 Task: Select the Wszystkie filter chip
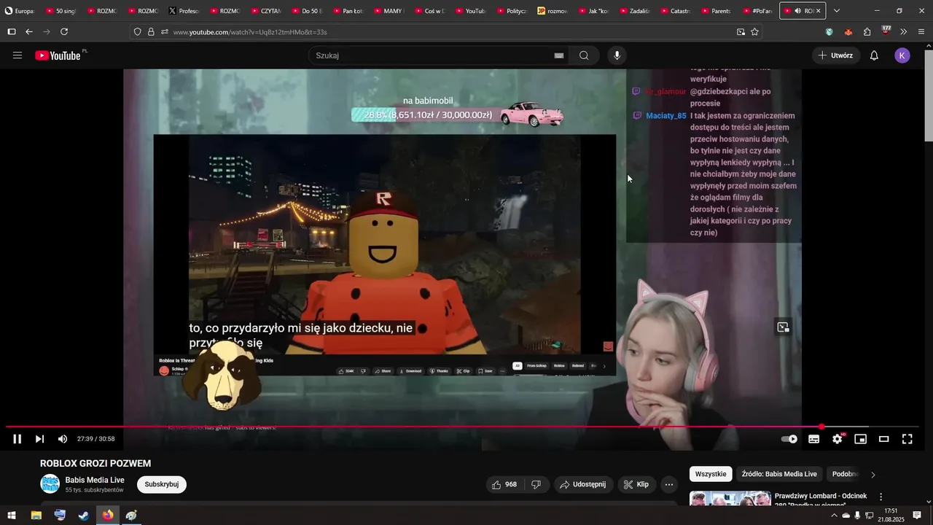pyautogui.click(x=711, y=474)
